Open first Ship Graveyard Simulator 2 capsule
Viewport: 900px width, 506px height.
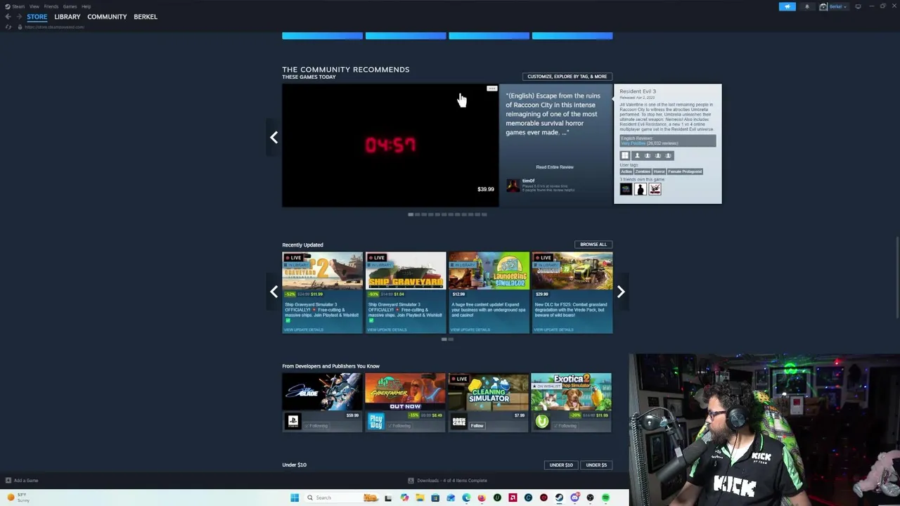point(322,292)
